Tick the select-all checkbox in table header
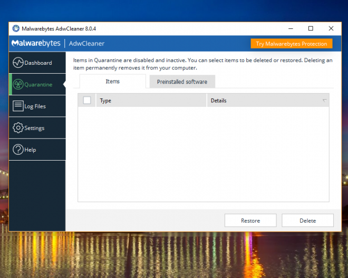This screenshot has height=278, width=348. coord(87,100)
